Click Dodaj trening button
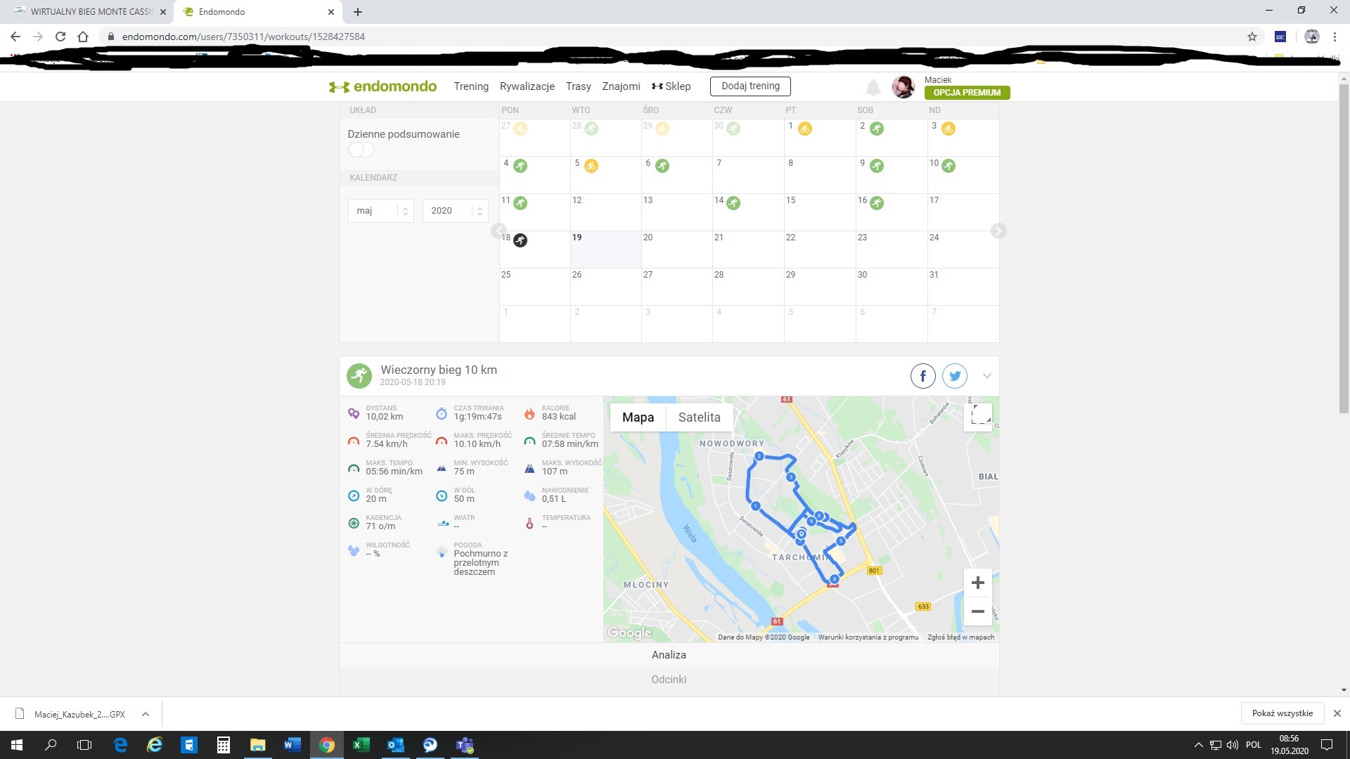Image resolution: width=1350 pixels, height=759 pixels. (x=750, y=86)
